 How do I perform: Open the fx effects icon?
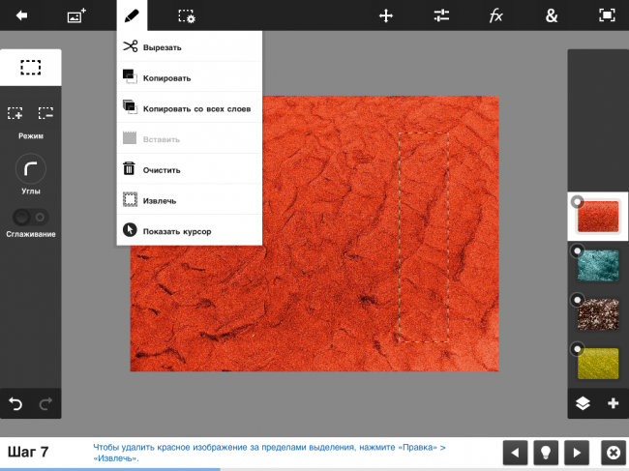(496, 15)
